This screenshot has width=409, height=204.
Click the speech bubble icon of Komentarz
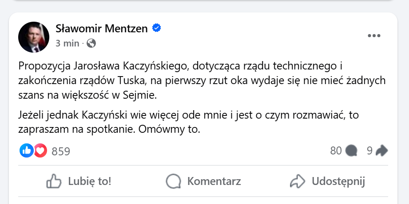pos(173,181)
